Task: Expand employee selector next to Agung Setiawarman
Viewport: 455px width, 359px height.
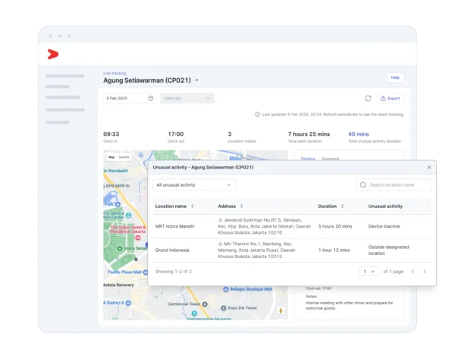Action: pos(196,80)
